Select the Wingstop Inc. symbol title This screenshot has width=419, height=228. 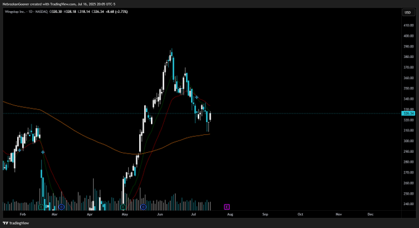tap(15, 12)
